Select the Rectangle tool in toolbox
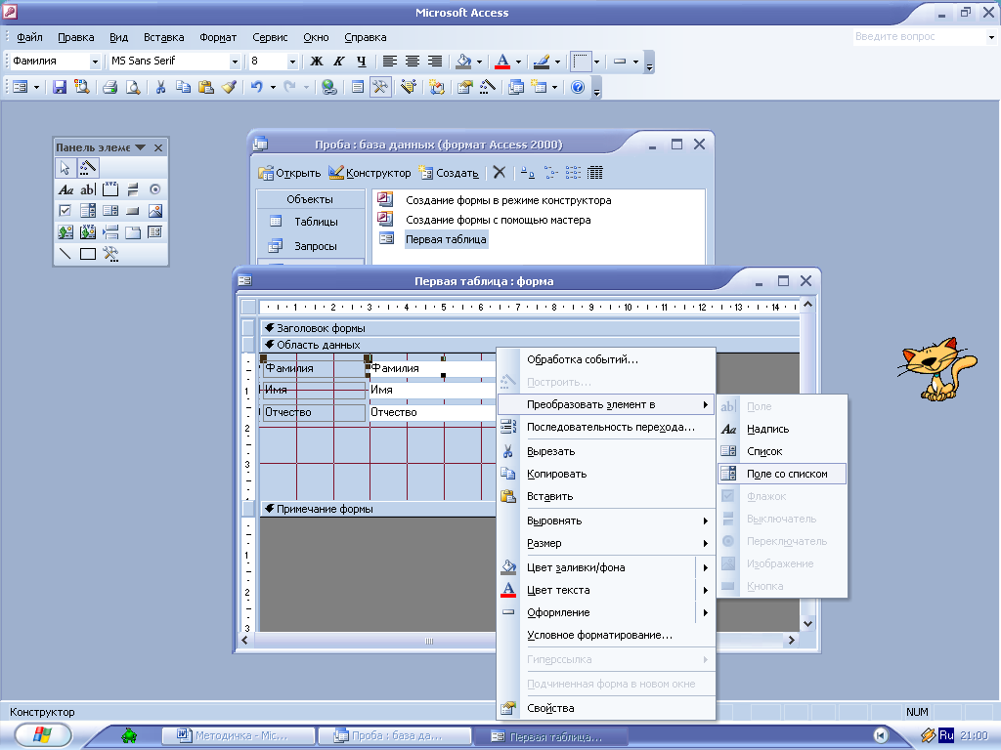 tap(87, 254)
